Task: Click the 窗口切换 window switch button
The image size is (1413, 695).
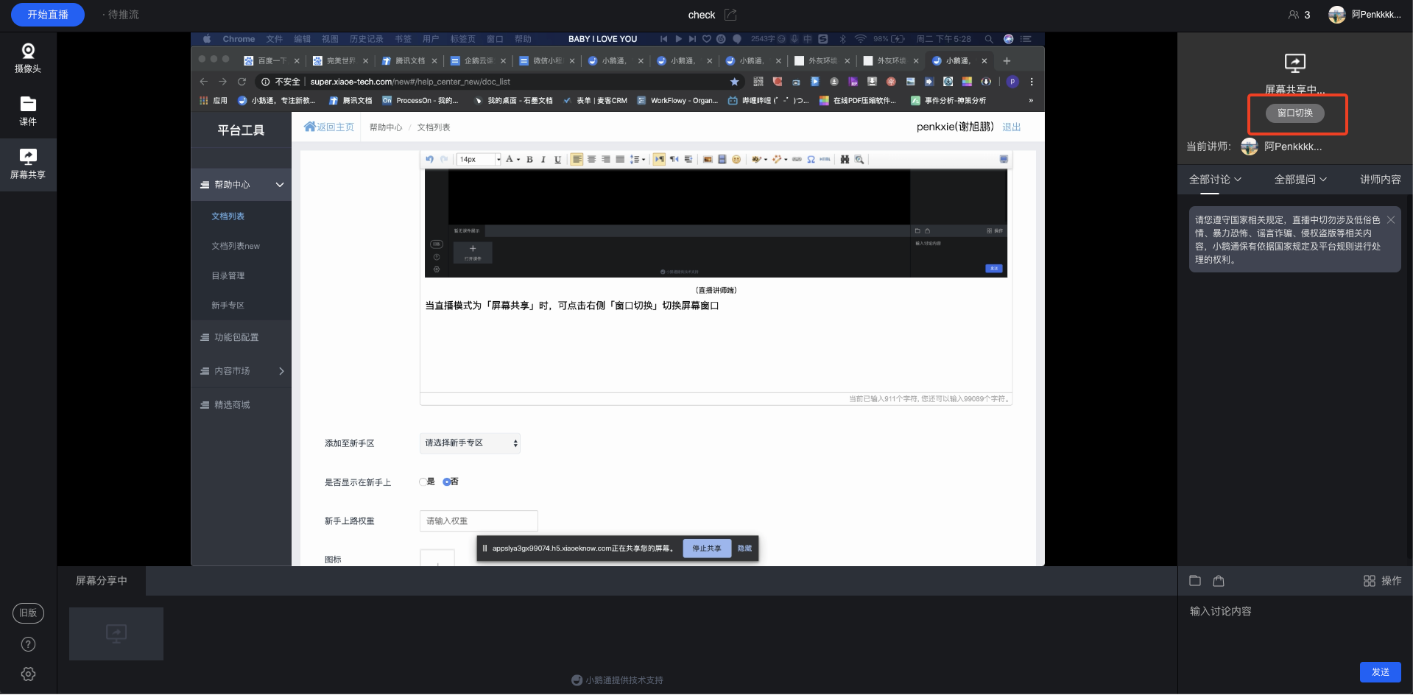Action: point(1295,113)
